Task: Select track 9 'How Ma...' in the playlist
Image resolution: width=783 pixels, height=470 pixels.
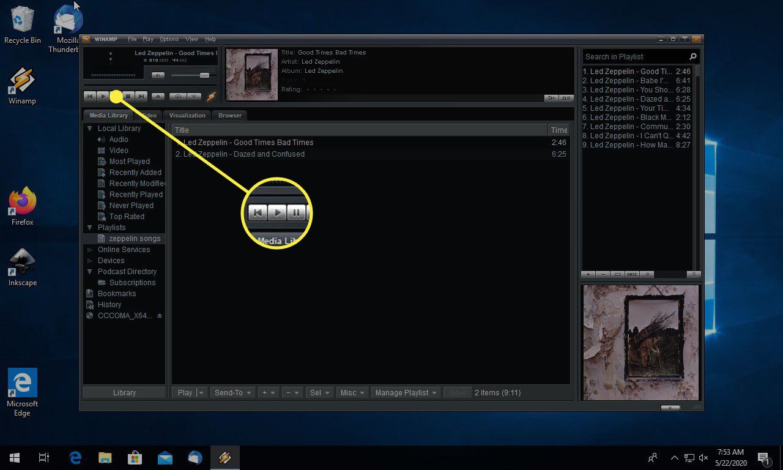Action: coord(636,145)
